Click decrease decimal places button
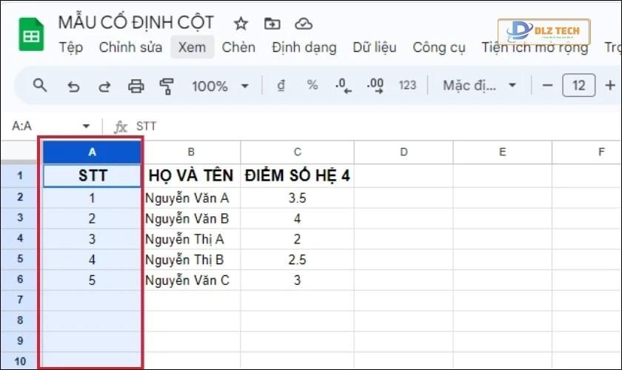Image resolution: width=622 pixels, height=370 pixels. (x=343, y=85)
